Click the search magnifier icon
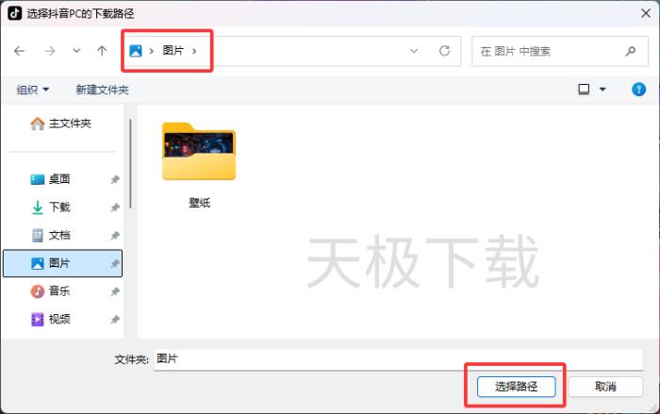The image size is (660, 414). pyautogui.click(x=631, y=51)
